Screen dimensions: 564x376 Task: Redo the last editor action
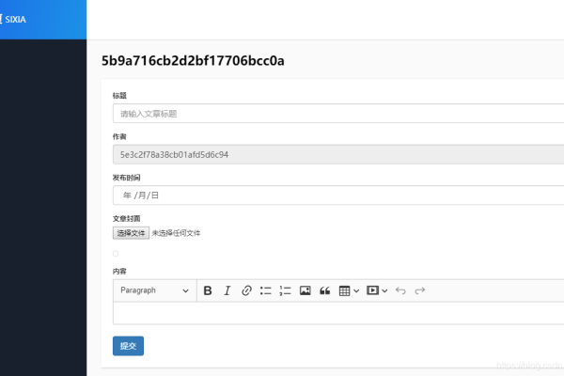420,290
